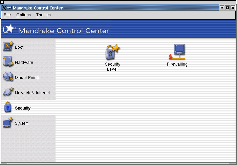
Task: Close the Mandrake Control Center window
Action: pyautogui.click(x=233, y=8)
